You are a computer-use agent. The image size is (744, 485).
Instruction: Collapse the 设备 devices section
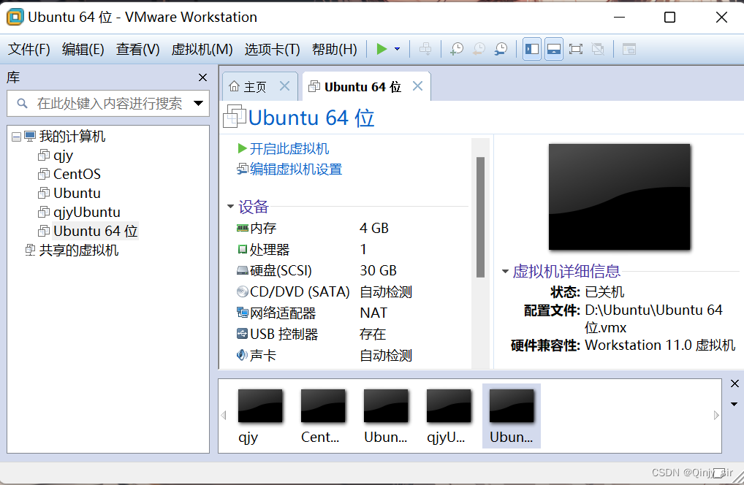[231, 206]
